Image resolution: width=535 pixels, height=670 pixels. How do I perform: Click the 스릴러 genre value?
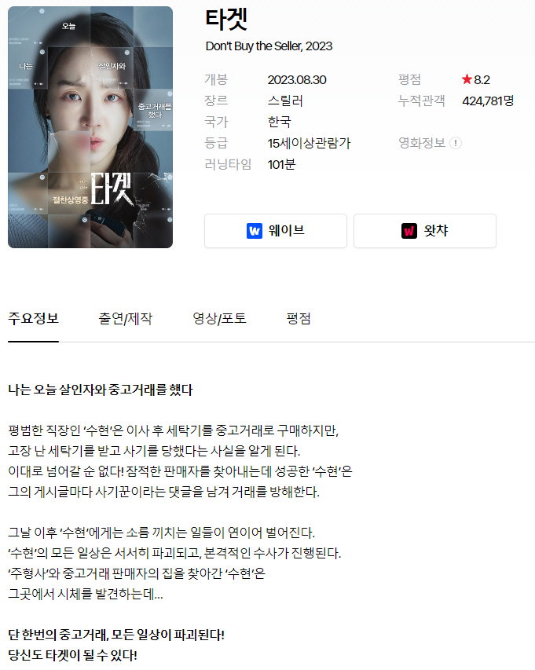[x=285, y=101]
